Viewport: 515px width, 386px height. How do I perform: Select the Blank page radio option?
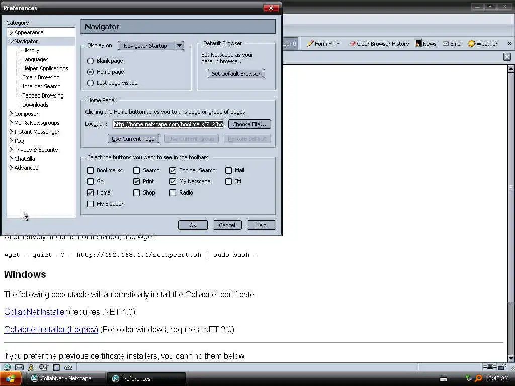(91, 61)
